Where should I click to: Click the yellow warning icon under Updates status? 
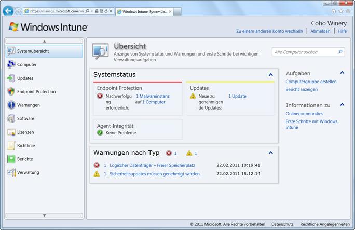click(x=193, y=96)
